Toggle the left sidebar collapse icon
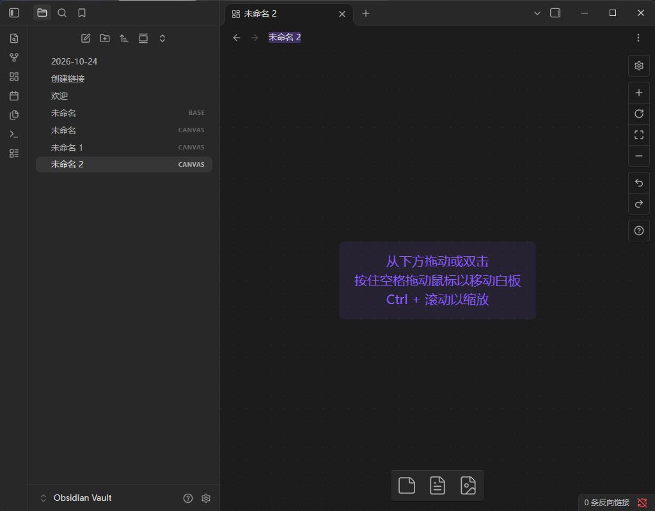Screen dimensions: 655x511 [x=14, y=13]
